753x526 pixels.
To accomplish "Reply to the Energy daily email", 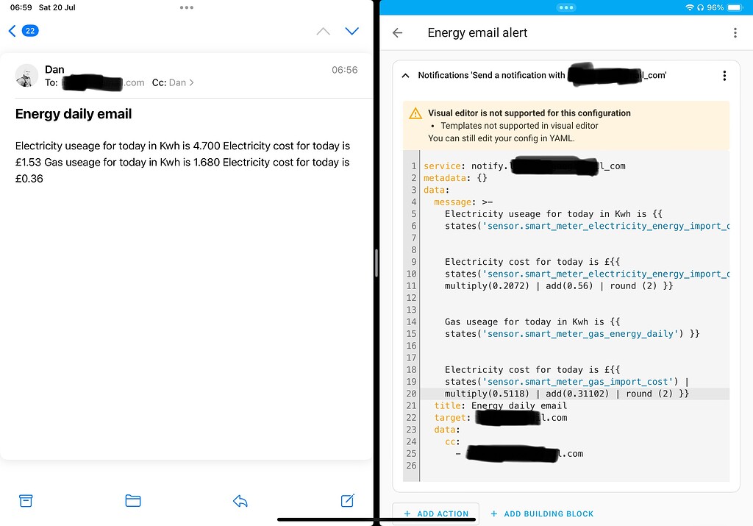I will (x=240, y=501).
